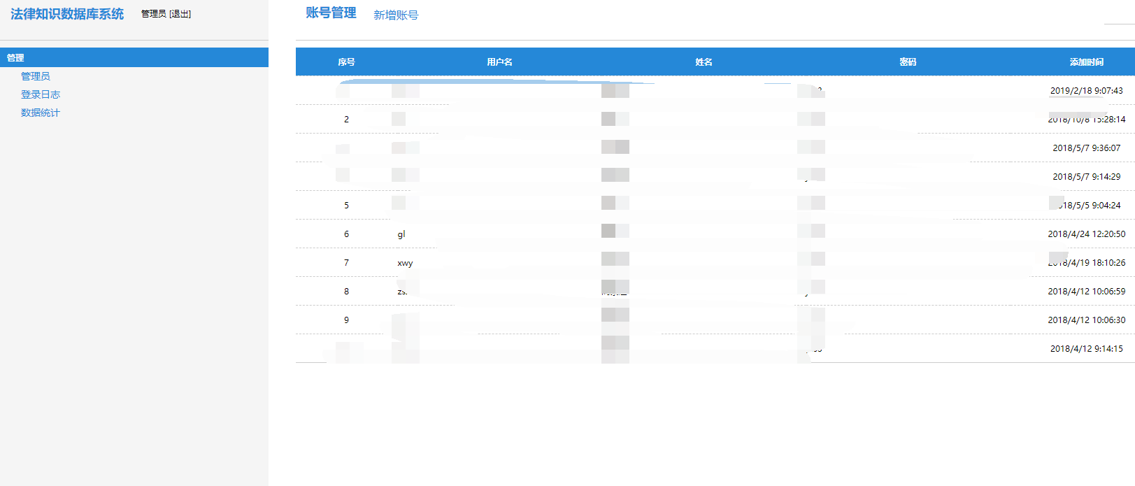Click the timestamp 2018/4/24 12:20:50
This screenshot has width=1135, height=486.
click(x=1086, y=234)
